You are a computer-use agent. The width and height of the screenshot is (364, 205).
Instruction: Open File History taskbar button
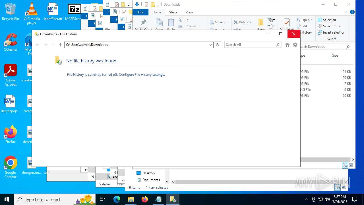click(173, 199)
